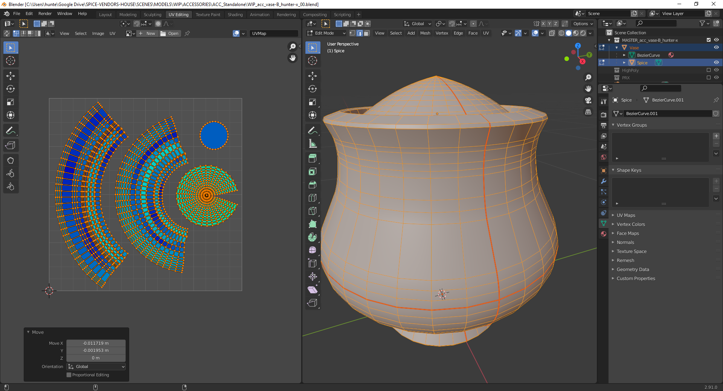Expand the Geometry Data section

point(633,270)
